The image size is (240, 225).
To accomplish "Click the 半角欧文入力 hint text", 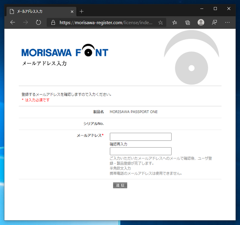I will [120, 168].
